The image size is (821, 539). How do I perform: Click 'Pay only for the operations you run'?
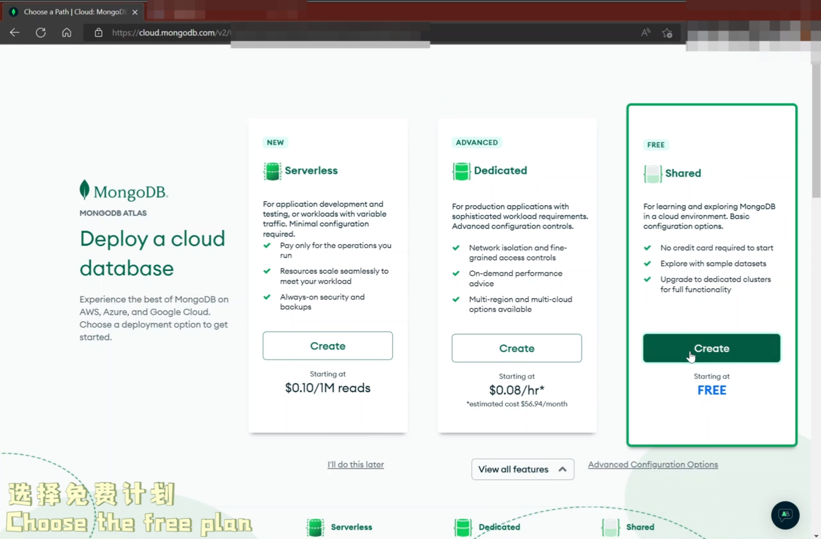[x=336, y=250]
